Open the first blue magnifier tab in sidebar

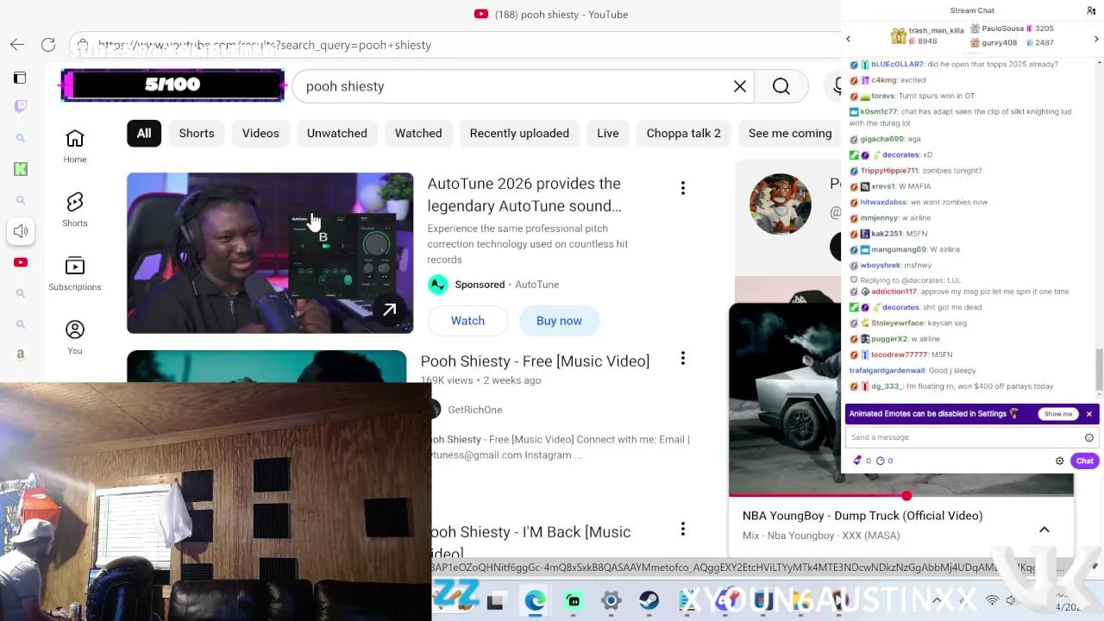point(21,138)
